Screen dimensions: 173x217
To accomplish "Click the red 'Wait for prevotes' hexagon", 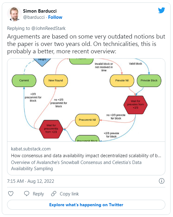I will [136, 104].
